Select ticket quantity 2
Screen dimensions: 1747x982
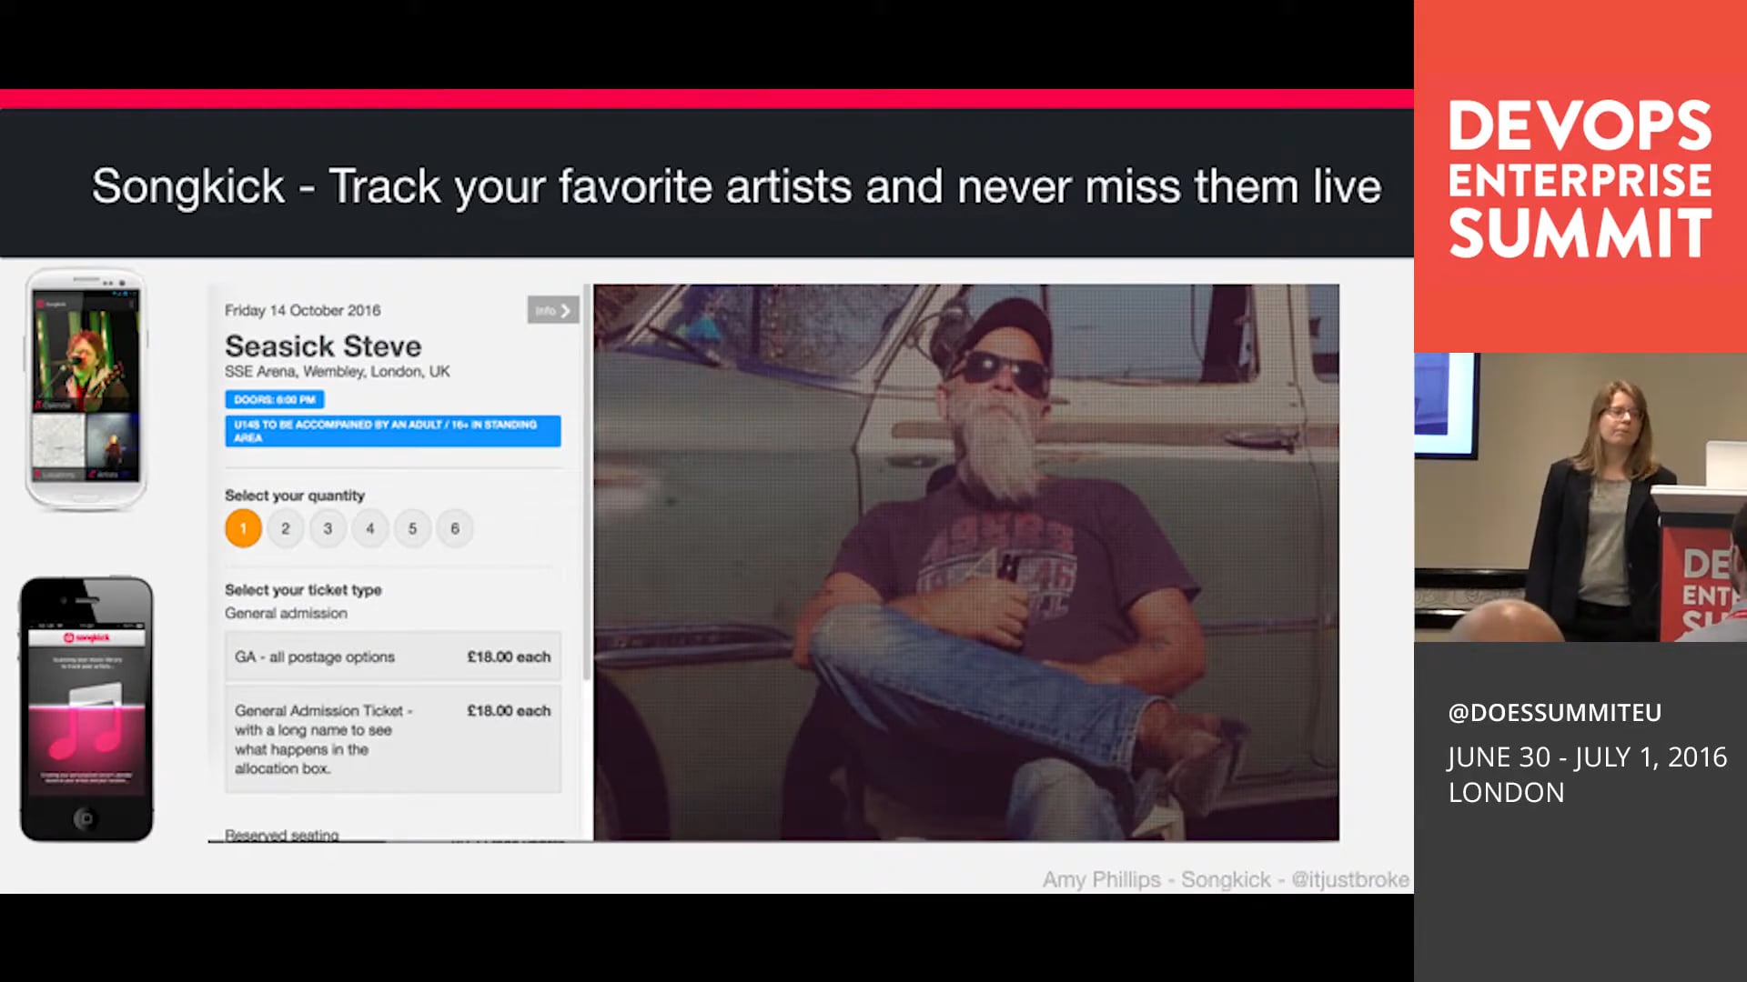pyautogui.click(x=286, y=528)
